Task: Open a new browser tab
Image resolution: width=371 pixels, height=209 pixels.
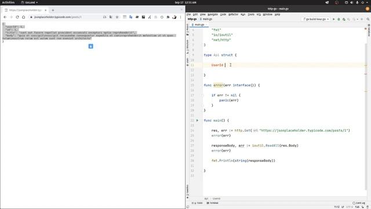Action: [53, 10]
